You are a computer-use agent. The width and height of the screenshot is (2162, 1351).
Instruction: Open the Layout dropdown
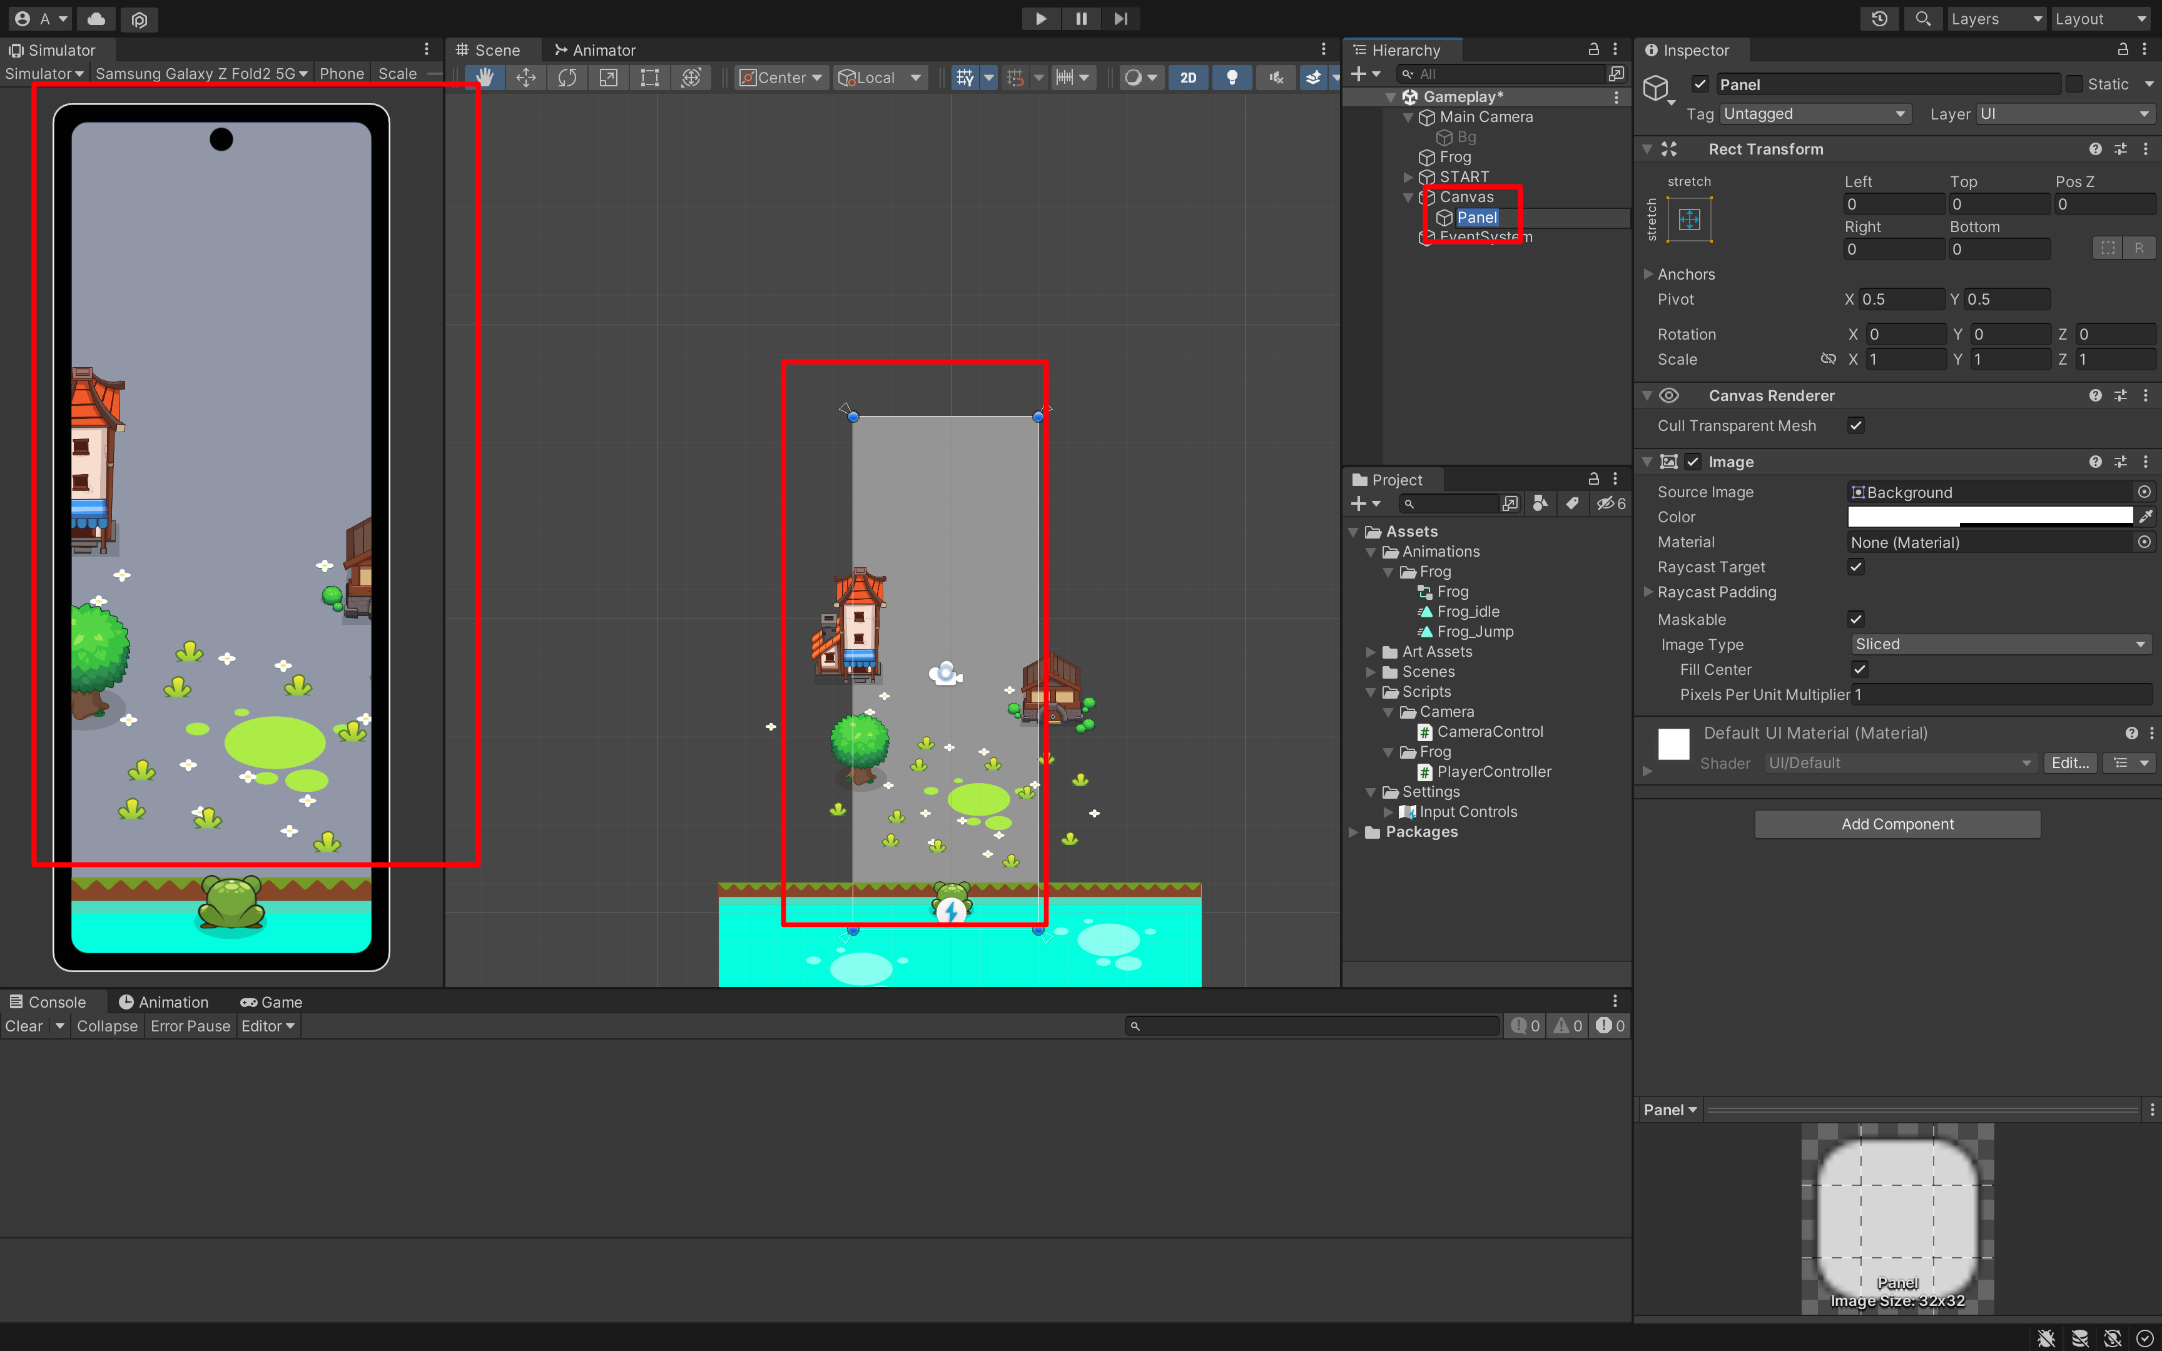click(2099, 19)
